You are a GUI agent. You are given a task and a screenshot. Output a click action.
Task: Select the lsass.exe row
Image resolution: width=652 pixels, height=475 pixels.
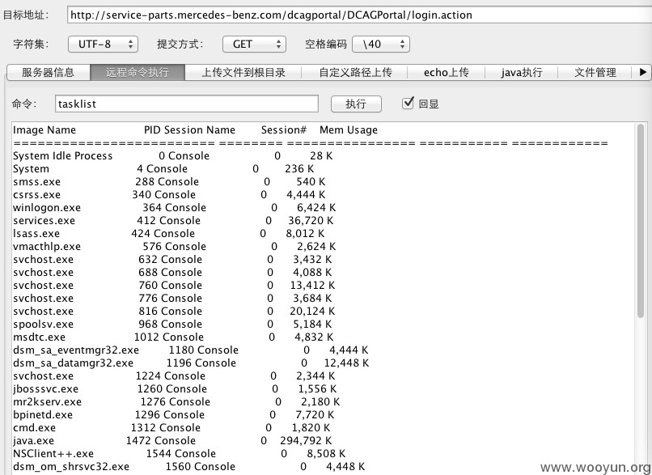pos(168,233)
